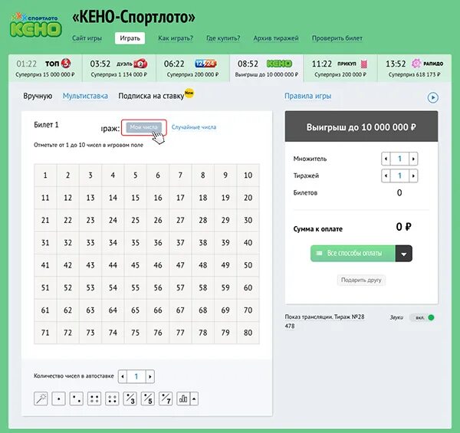Select the Прикуп lottery at 11:22
The image size is (460, 433).
(x=340, y=68)
